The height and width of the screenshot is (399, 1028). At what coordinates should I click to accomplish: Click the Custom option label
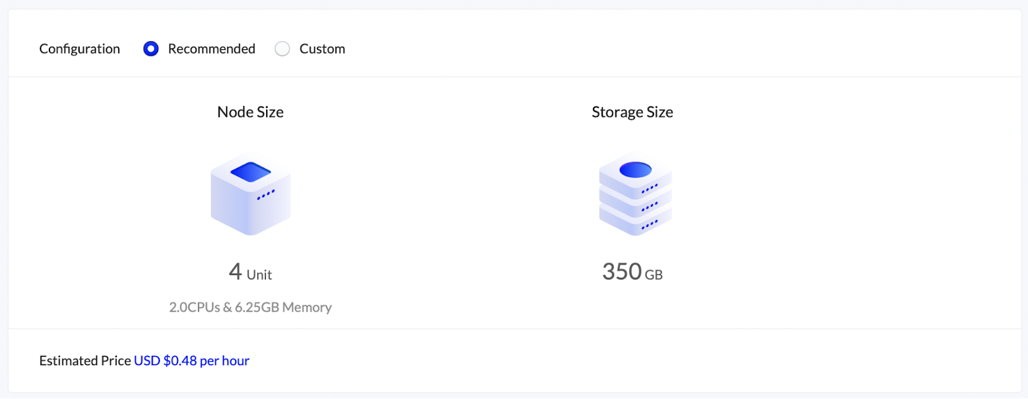(322, 49)
